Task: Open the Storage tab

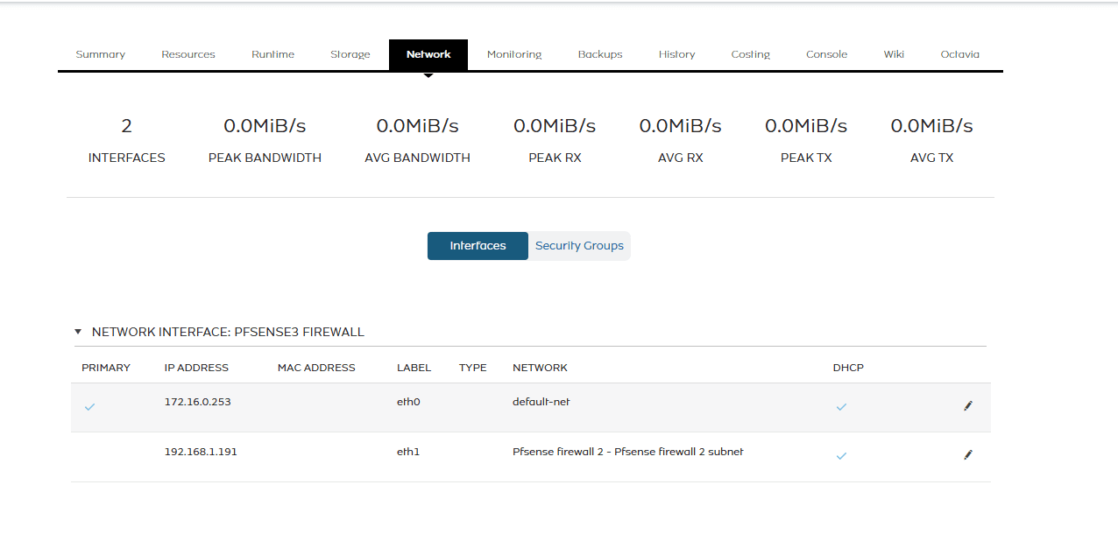Action: click(350, 54)
